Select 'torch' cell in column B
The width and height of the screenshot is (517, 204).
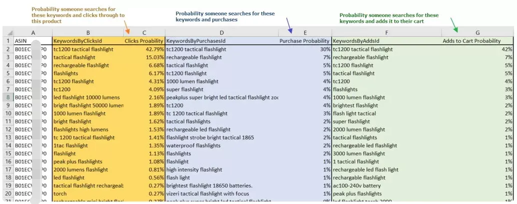[88, 194]
